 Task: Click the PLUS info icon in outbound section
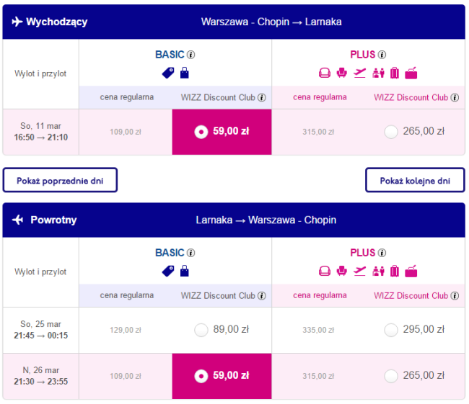click(382, 55)
